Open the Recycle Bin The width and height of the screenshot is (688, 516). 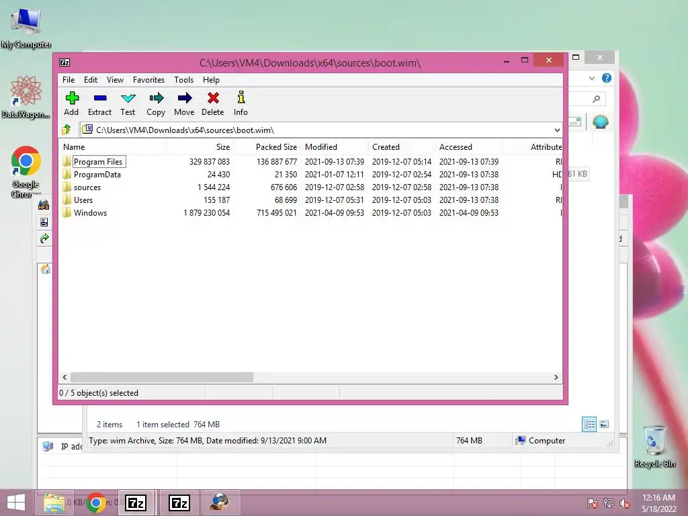click(654, 445)
